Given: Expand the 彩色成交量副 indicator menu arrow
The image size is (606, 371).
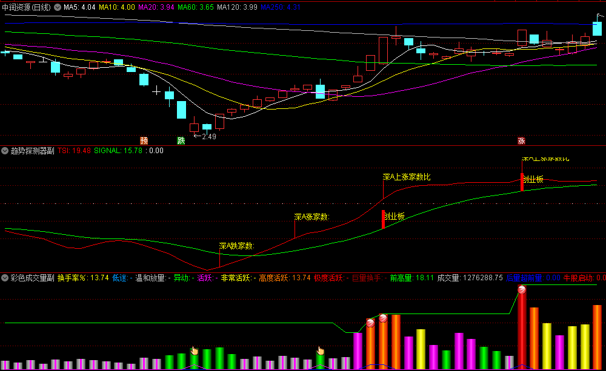Looking at the screenshot, I should (5, 278).
